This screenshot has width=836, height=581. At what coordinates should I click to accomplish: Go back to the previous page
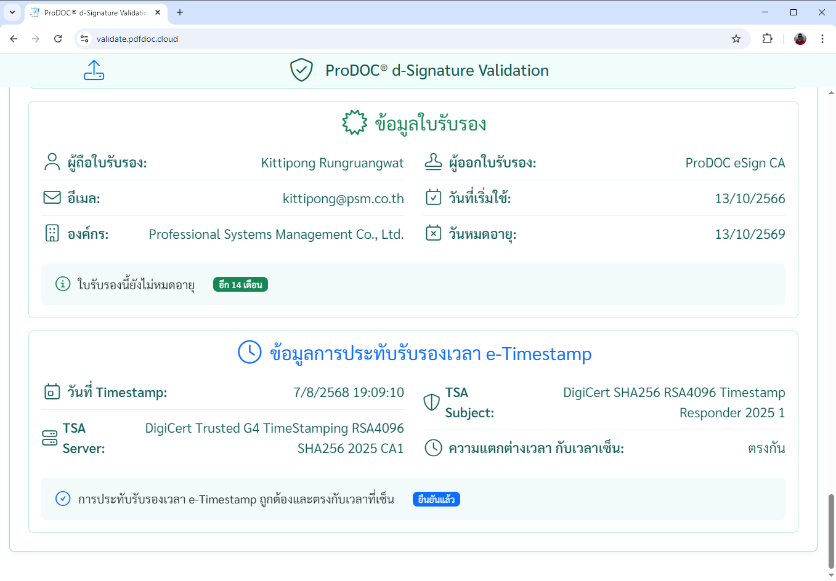pos(14,39)
